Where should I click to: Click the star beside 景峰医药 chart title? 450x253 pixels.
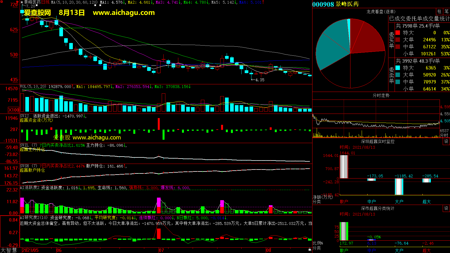coord(22,2)
